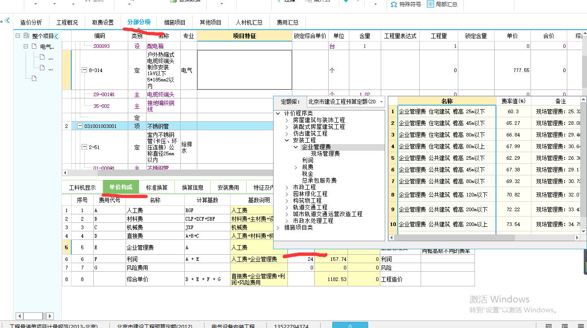Select the 分部分项 tab

[x=139, y=22]
